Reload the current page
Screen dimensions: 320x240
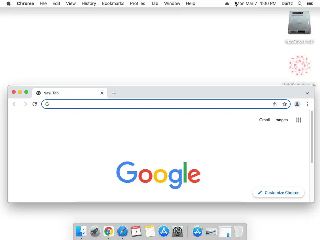coord(35,104)
